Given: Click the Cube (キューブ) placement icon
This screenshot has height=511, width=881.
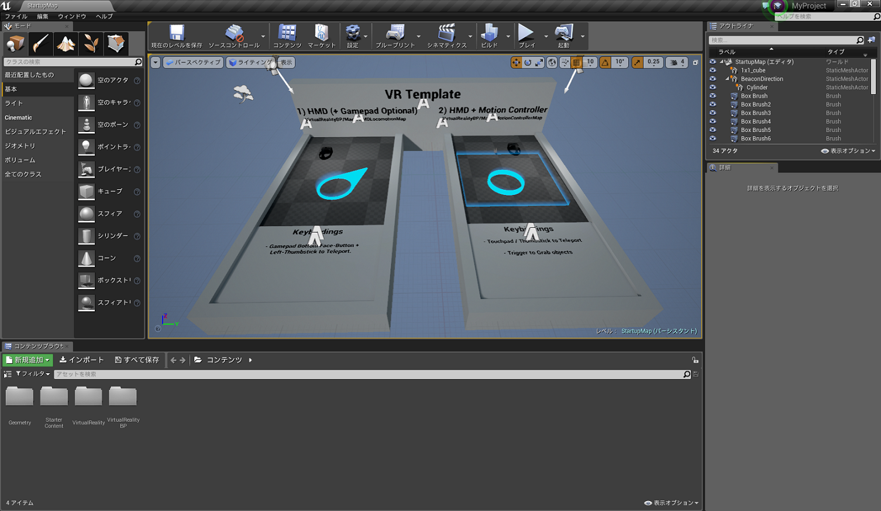Looking at the screenshot, I should click(87, 192).
